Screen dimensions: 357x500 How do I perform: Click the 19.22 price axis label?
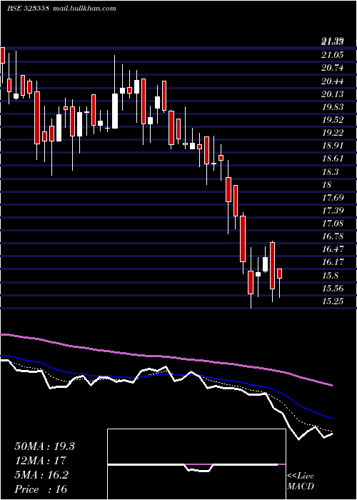333,134
